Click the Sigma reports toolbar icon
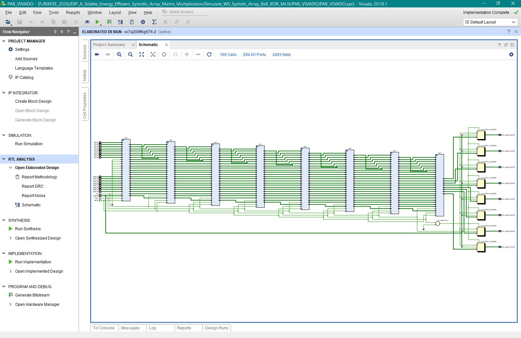This screenshot has height=338, width=521. click(x=154, y=22)
